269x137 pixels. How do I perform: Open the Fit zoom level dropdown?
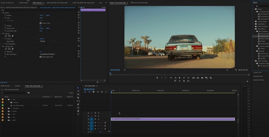127,70
